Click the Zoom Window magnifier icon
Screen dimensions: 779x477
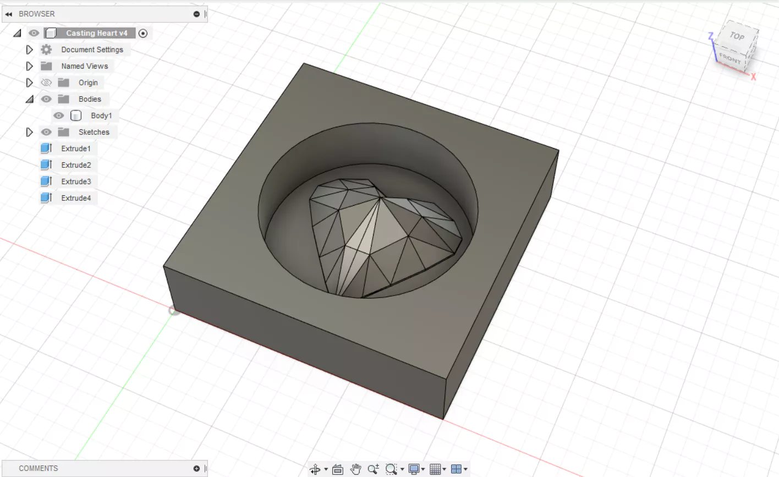pos(391,469)
